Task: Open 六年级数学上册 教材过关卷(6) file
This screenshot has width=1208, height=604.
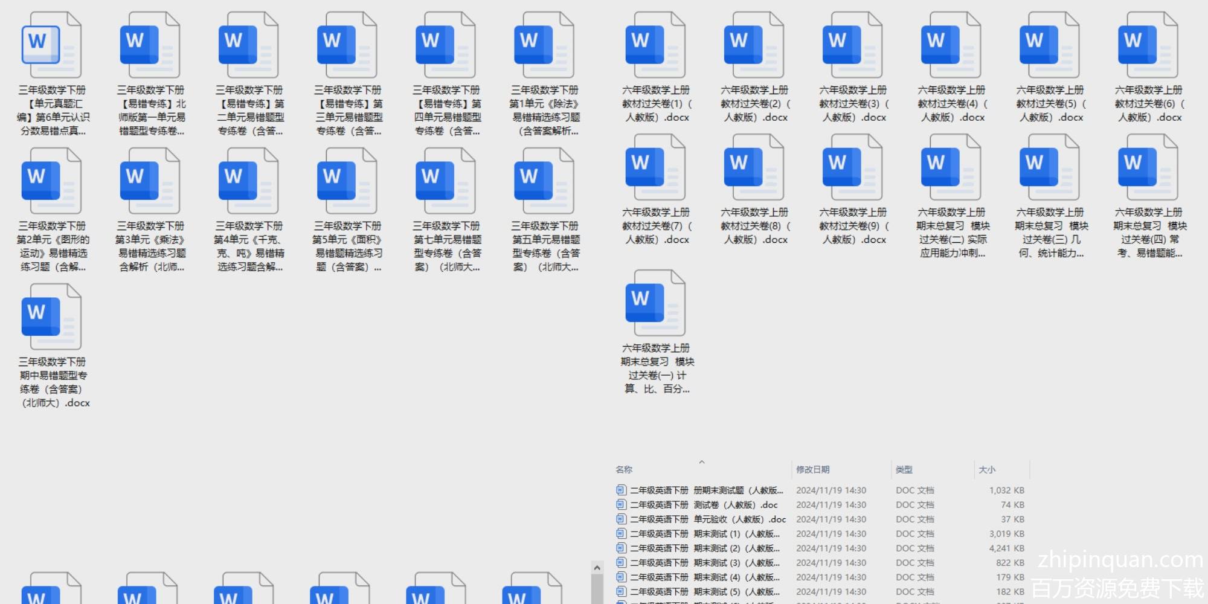Action: (1148, 45)
